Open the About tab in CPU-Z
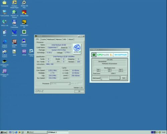 tap(71, 40)
